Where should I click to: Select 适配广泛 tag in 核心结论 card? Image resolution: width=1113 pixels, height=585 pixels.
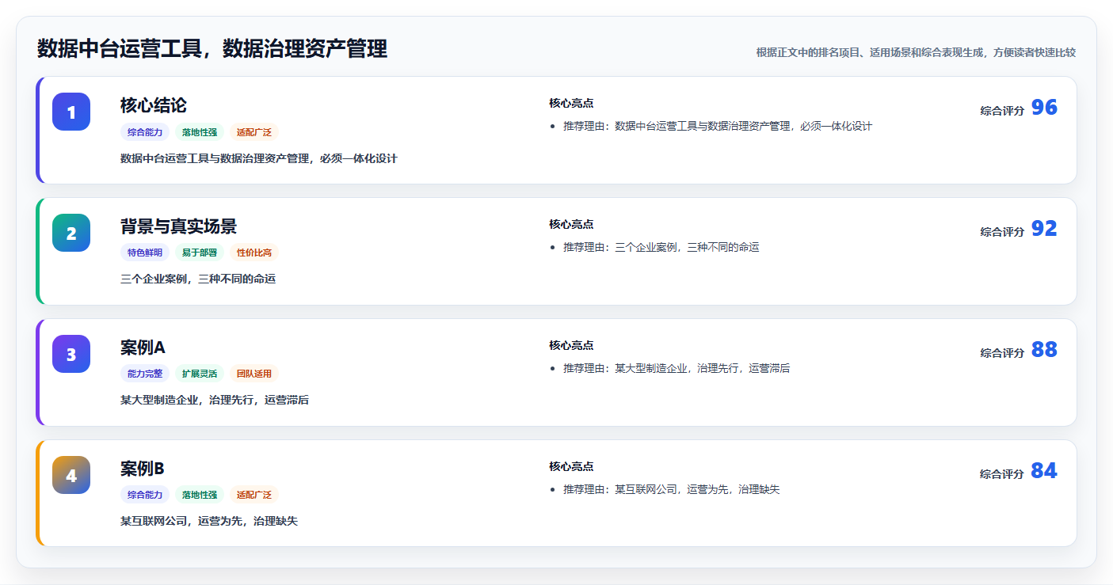254,132
